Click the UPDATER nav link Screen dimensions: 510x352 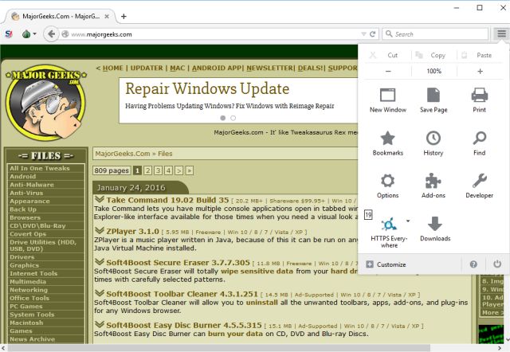(147, 68)
